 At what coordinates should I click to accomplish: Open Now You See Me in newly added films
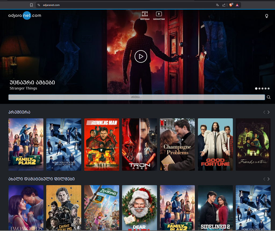point(253,208)
